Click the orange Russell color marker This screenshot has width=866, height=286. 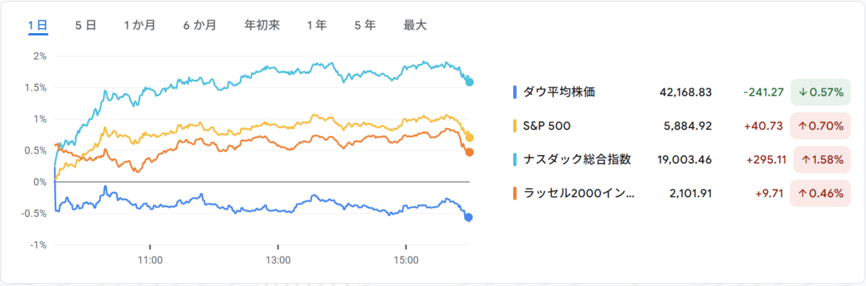tap(515, 193)
